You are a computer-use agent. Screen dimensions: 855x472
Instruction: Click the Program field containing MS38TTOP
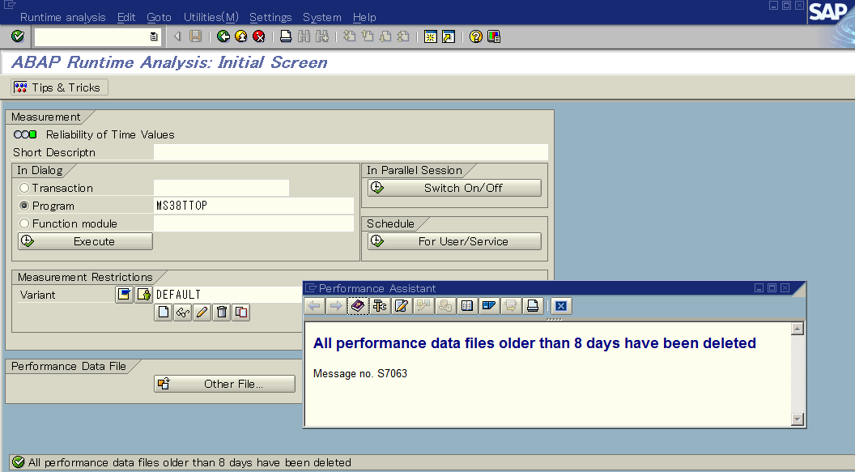point(253,206)
